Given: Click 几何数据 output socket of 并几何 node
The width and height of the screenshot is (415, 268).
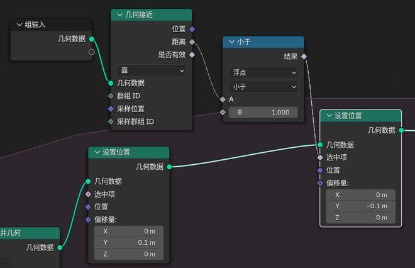Looking at the screenshot, I should pyautogui.click(x=60, y=247).
